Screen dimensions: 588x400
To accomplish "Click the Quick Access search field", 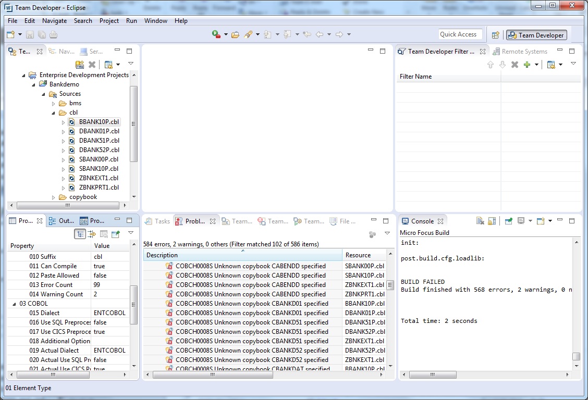I will tap(460, 34).
